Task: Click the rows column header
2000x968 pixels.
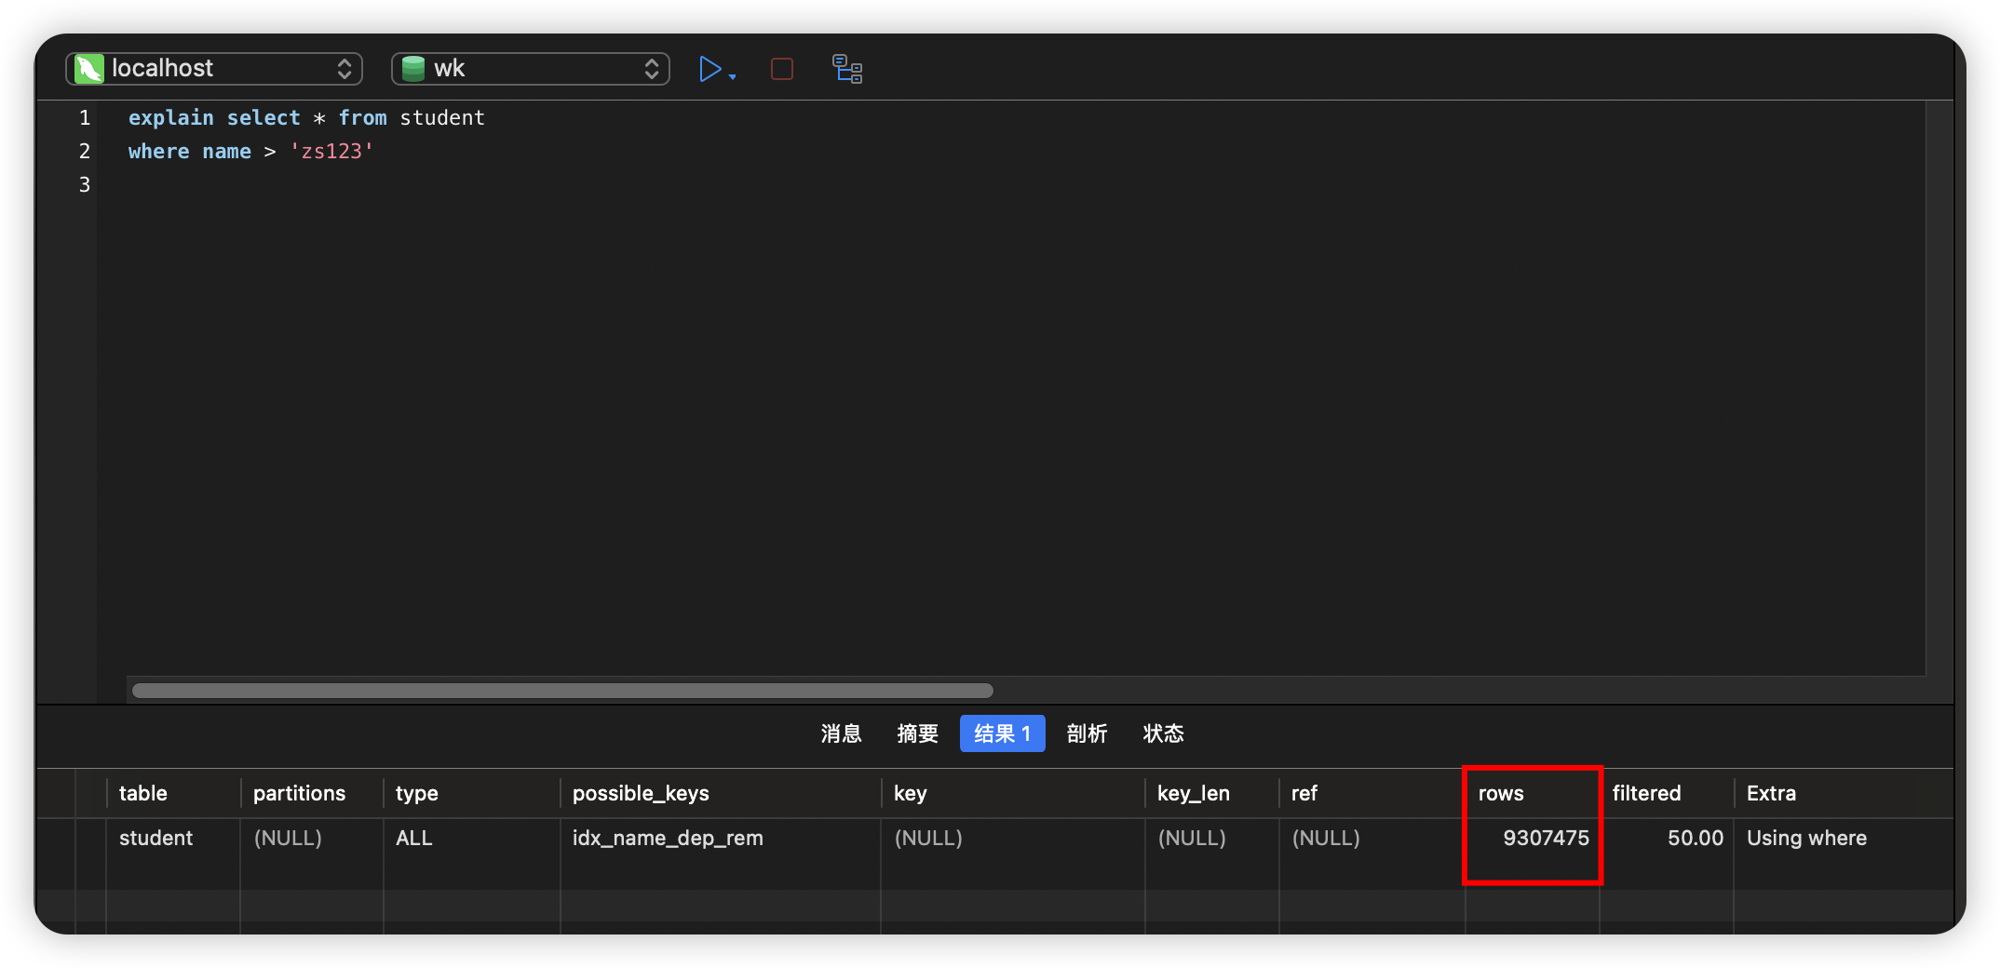Action: (x=1533, y=793)
